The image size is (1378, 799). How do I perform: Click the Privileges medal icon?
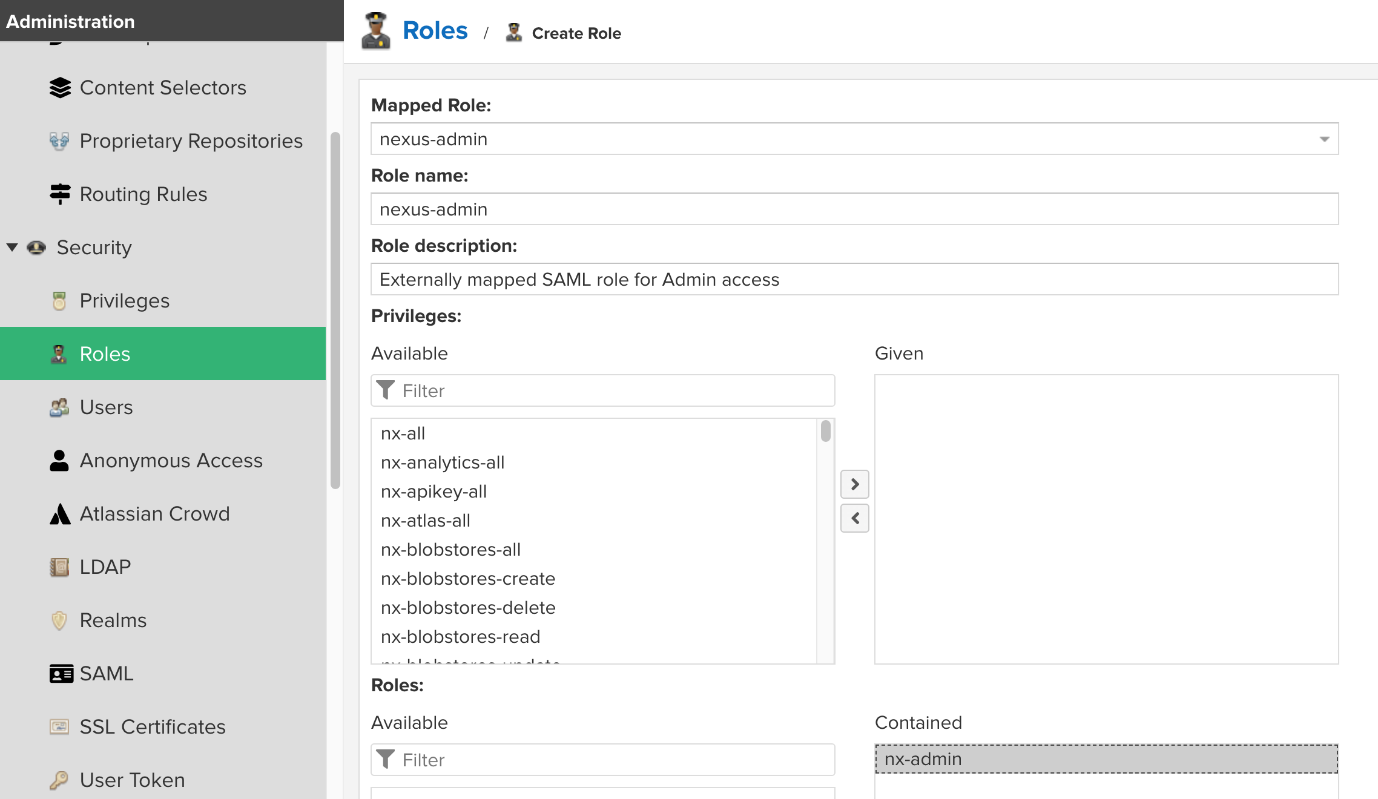pos(59,301)
